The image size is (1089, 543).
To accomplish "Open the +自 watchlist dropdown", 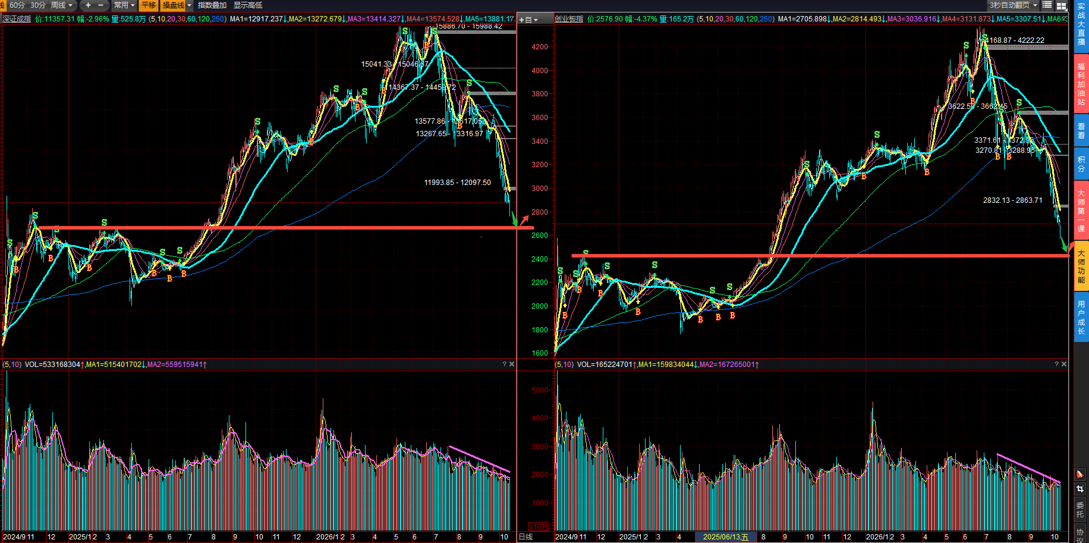I will [x=528, y=20].
